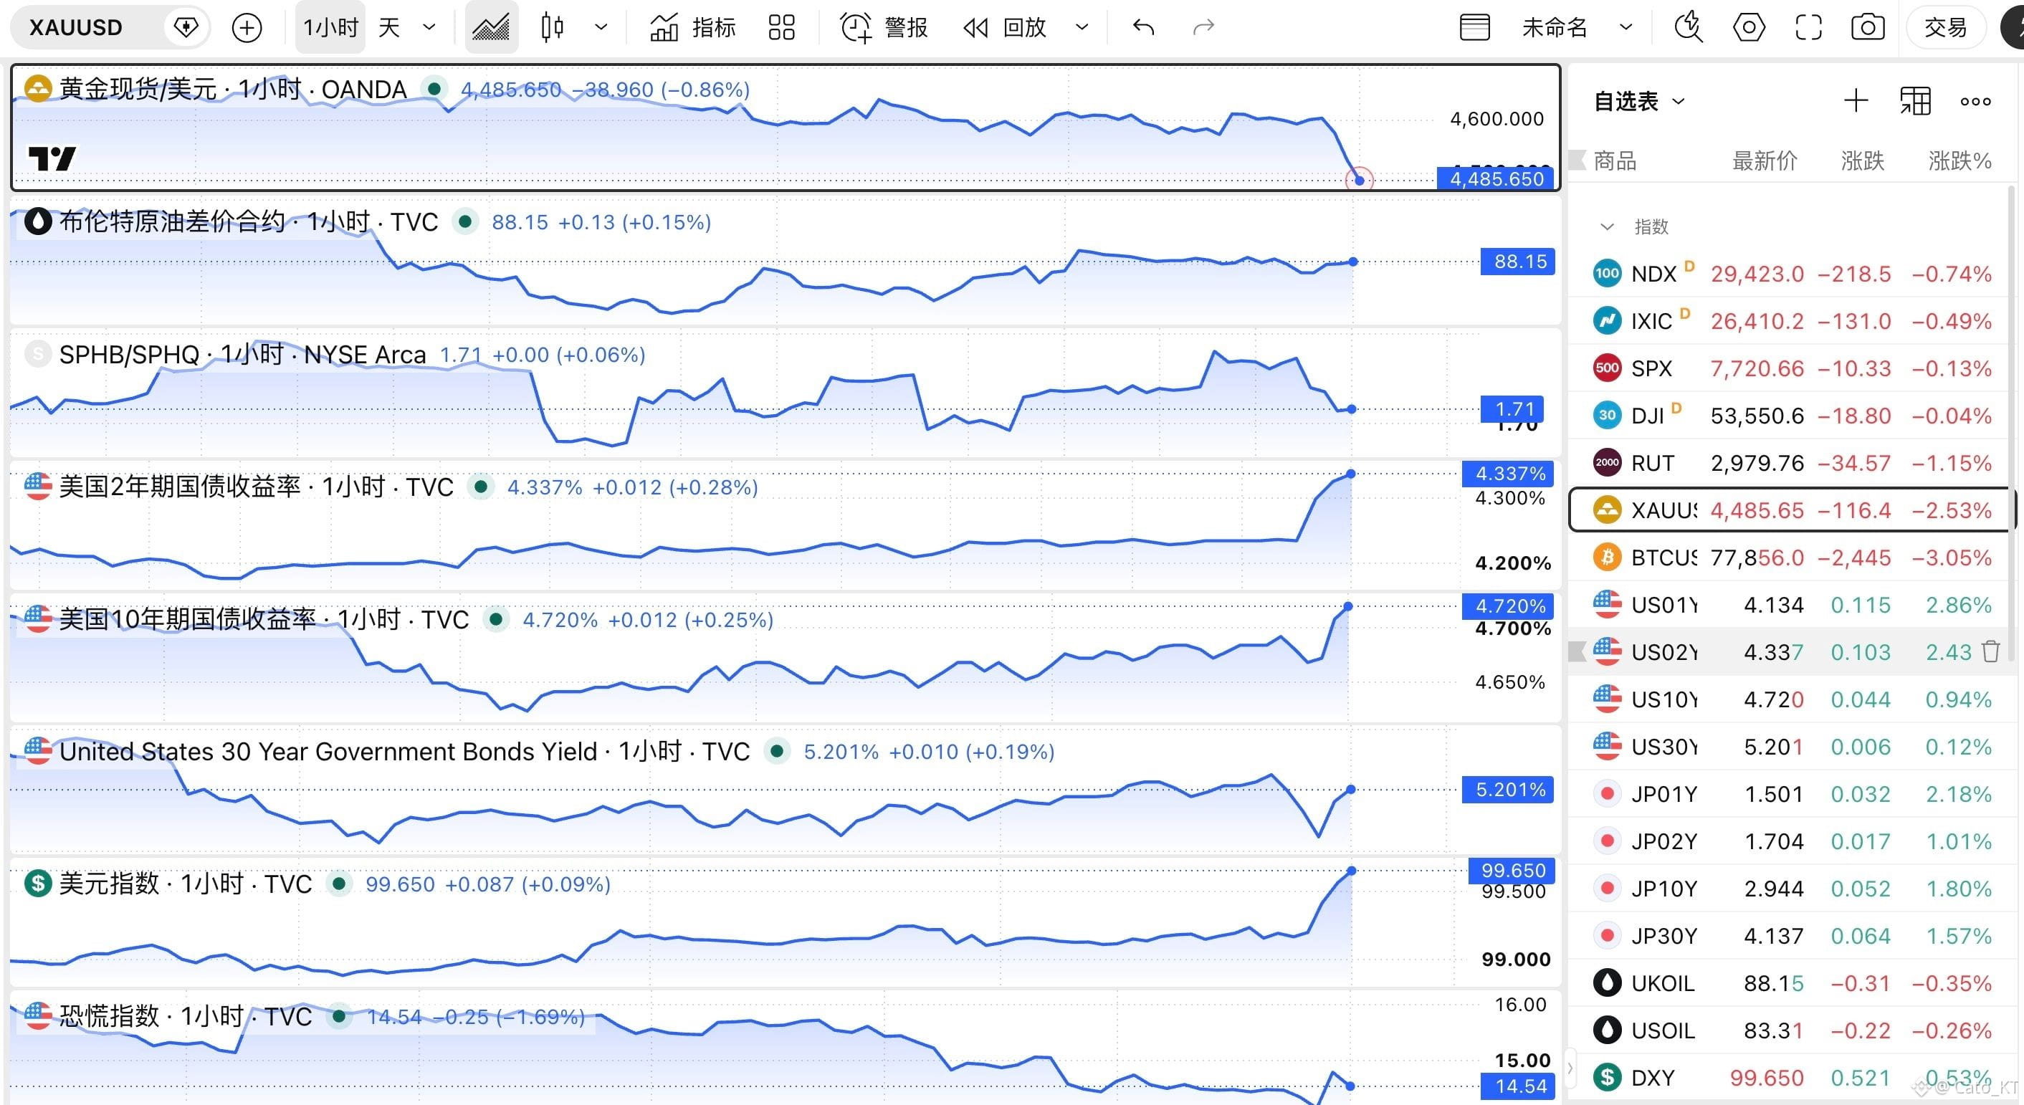The height and width of the screenshot is (1105, 2024).
Task: Expand the timeframe list chevron
Action: click(429, 27)
